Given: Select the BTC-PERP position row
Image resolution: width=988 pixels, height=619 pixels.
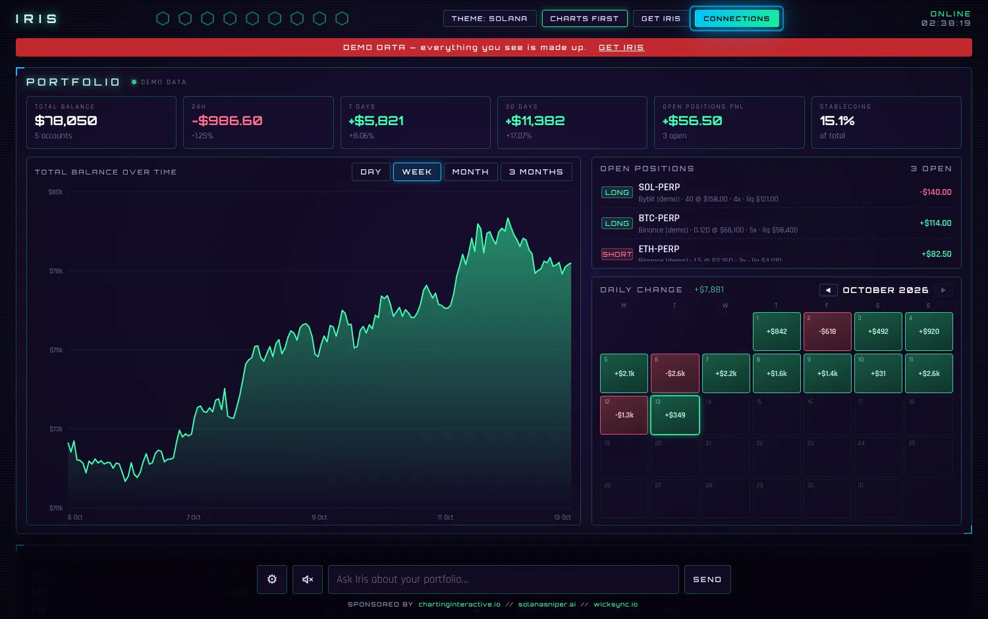Looking at the screenshot, I should 777,223.
